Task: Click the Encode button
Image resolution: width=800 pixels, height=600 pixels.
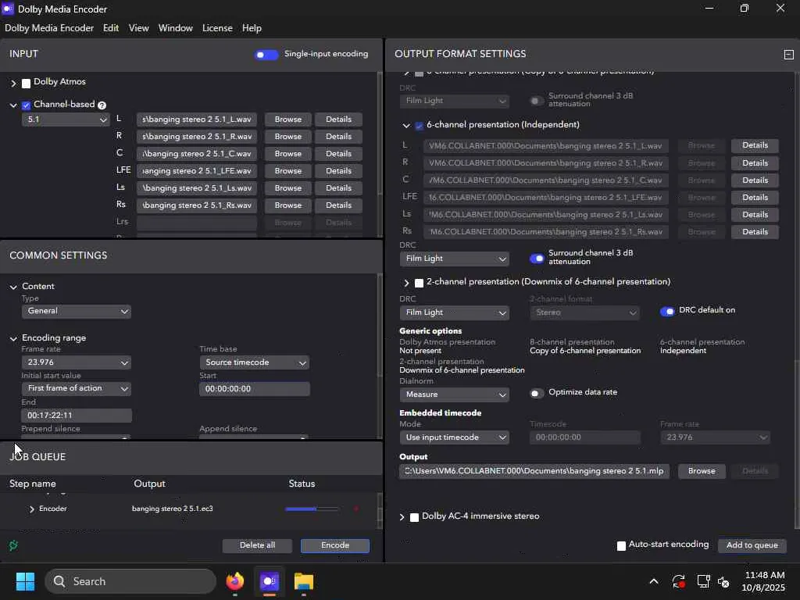Action: point(334,545)
